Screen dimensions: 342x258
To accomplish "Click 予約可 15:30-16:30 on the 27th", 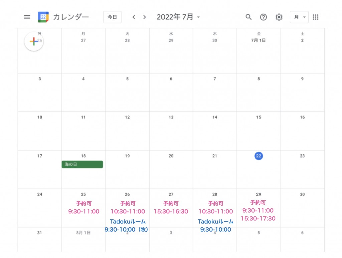I will coord(171,207).
